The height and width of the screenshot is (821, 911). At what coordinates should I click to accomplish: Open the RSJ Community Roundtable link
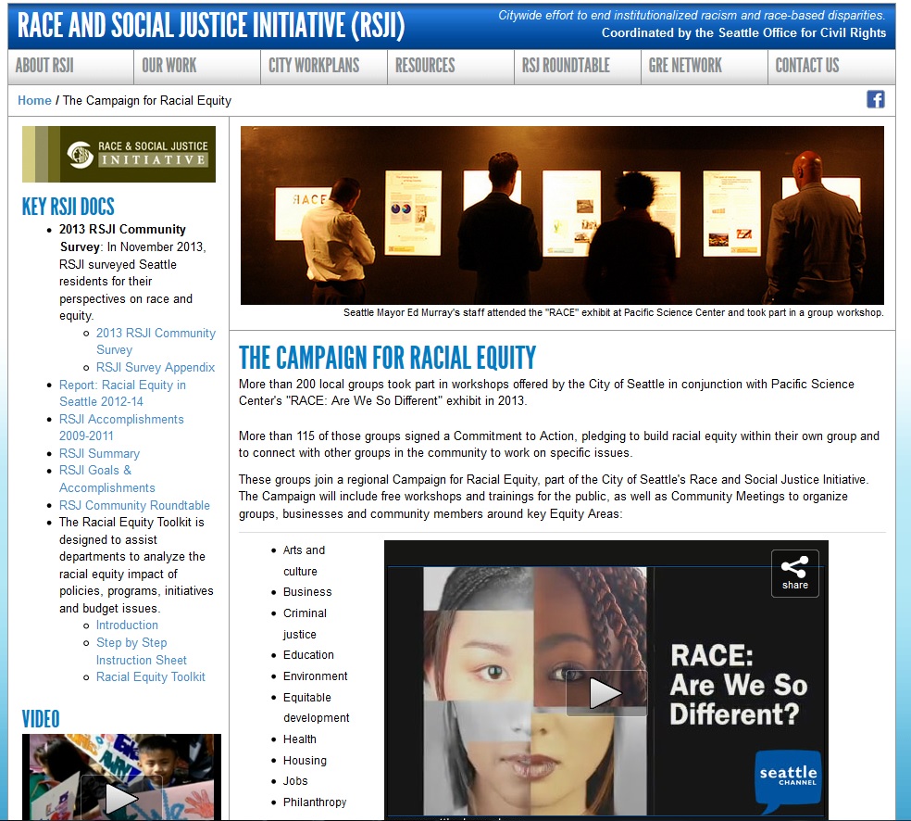[x=134, y=505]
